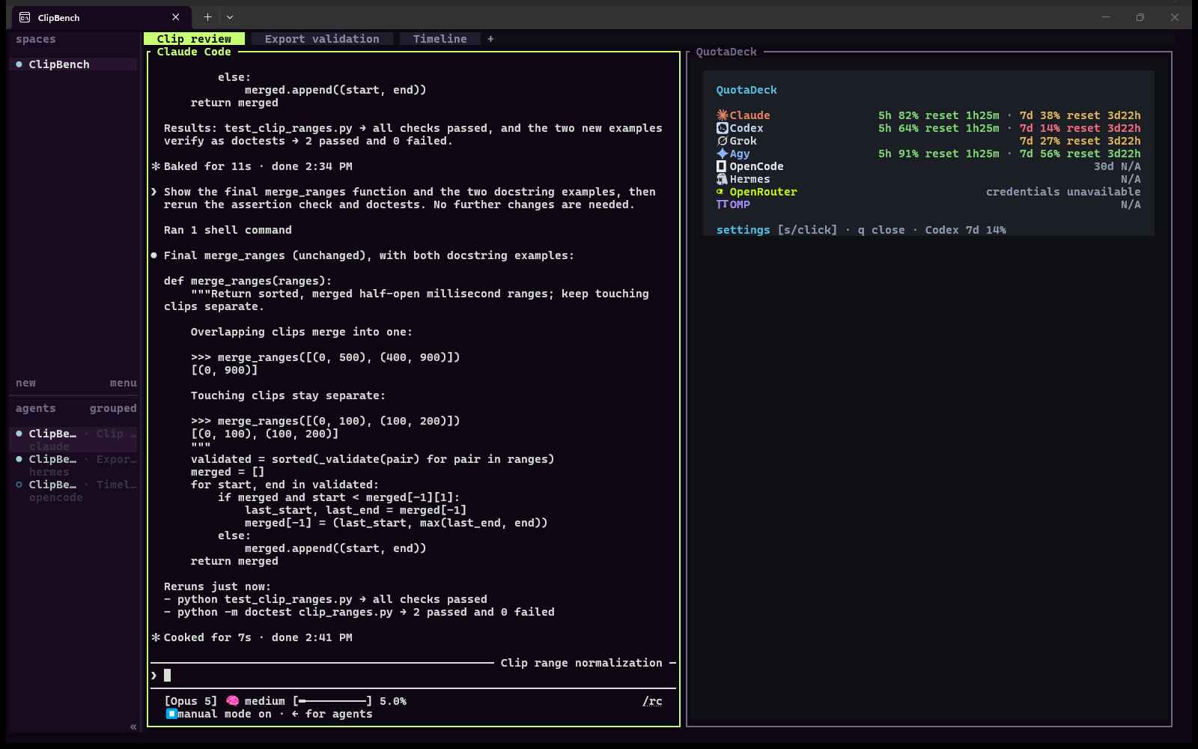This screenshot has height=749, width=1198.
Task: Click the Agy sparkle icon
Action: tap(722, 154)
